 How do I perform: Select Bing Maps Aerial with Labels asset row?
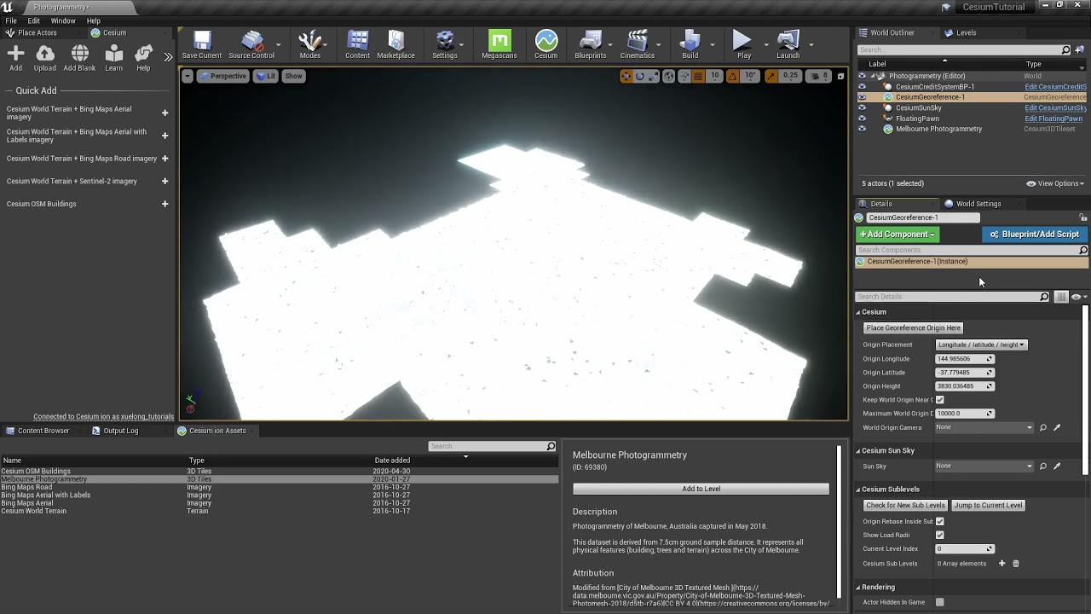pyautogui.click(x=280, y=495)
